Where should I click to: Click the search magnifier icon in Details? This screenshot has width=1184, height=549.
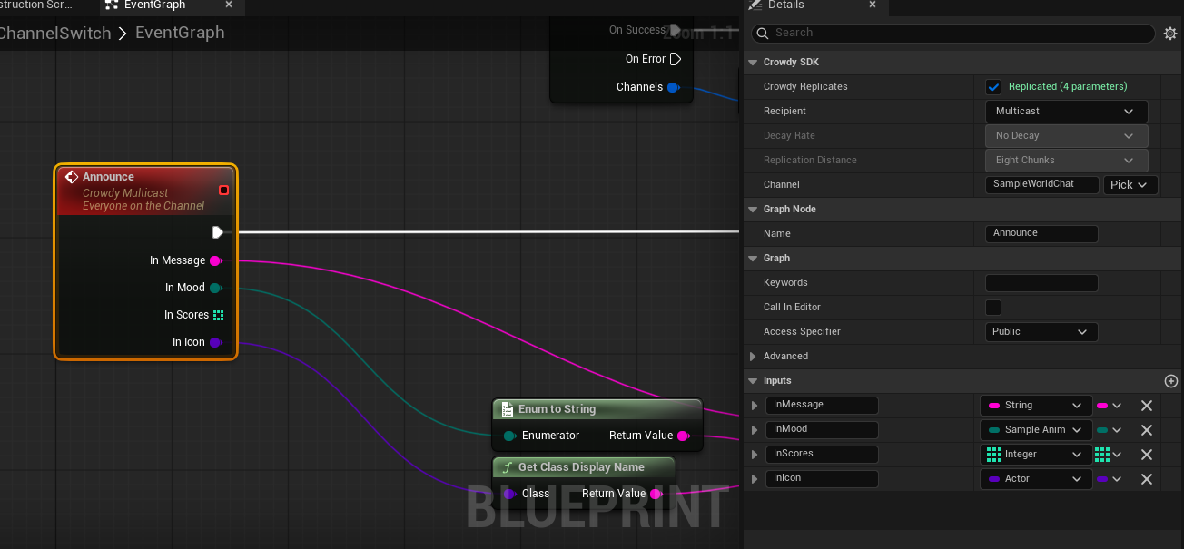pyautogui.click(x=763, y=33)
